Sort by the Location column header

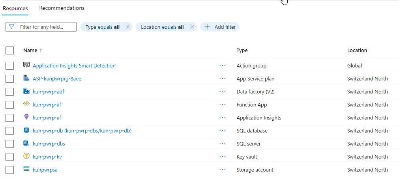pyautogui.click(x=357, y=50)
